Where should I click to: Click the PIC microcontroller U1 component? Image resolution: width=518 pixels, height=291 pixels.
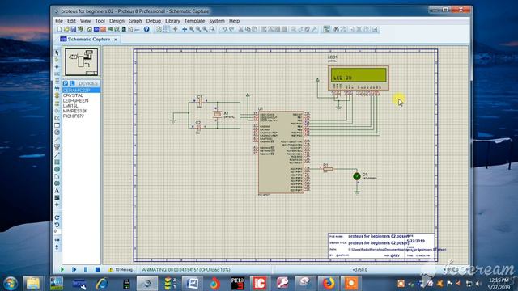click(x=281, y=152)
